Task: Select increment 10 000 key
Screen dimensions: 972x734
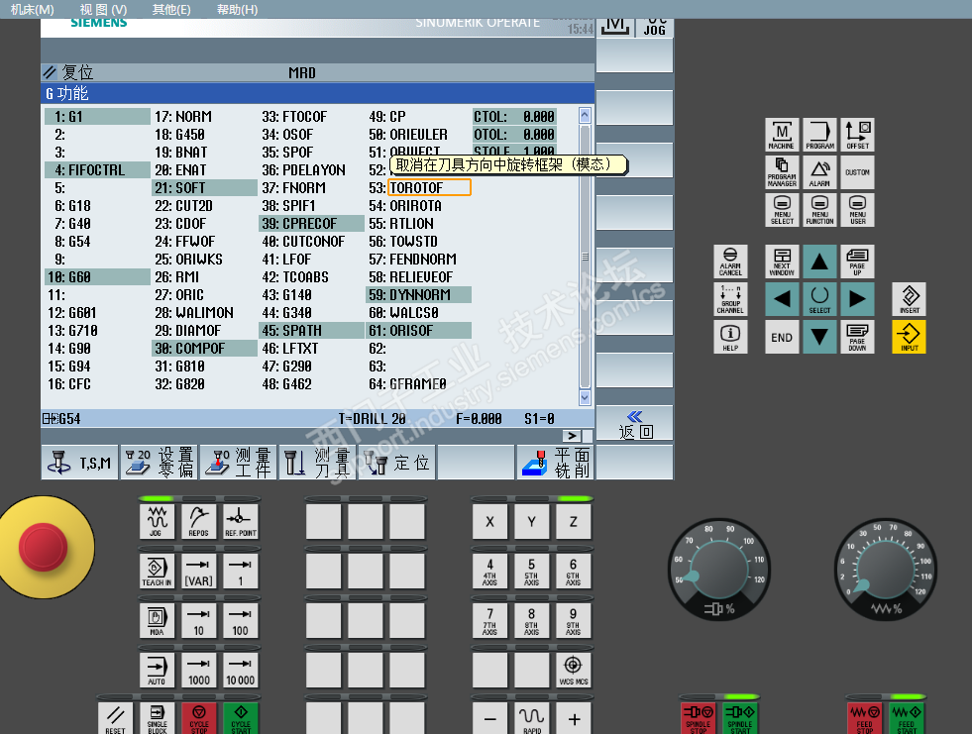Action: click(x=241, y=671)
